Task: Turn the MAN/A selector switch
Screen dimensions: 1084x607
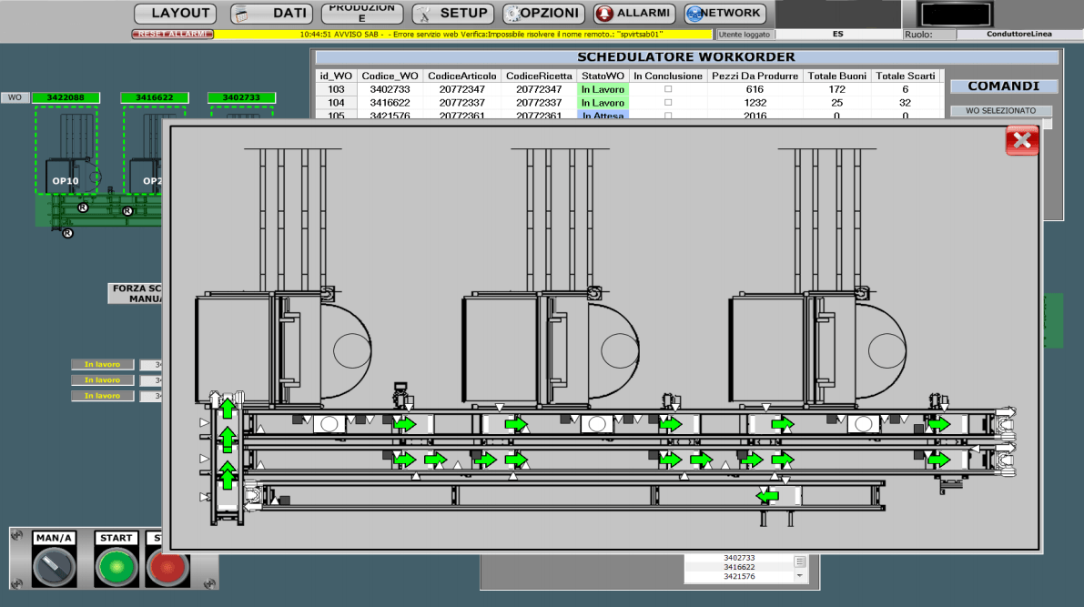Action: click(x=53, y=566)
